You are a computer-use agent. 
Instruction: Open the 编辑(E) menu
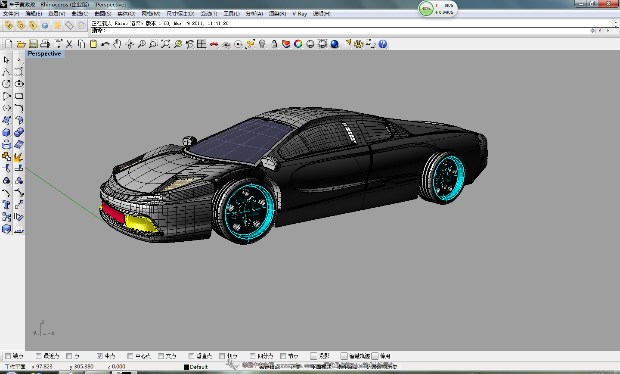(x=34, y=14)
